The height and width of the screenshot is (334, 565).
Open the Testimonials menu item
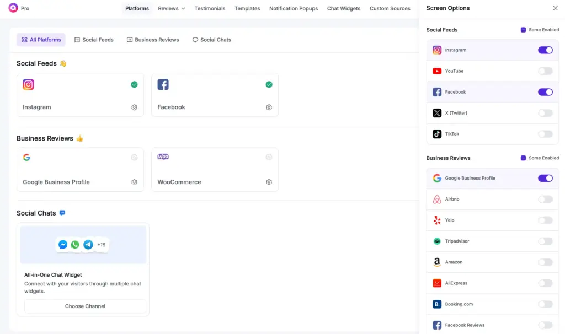tap(210, 8)
